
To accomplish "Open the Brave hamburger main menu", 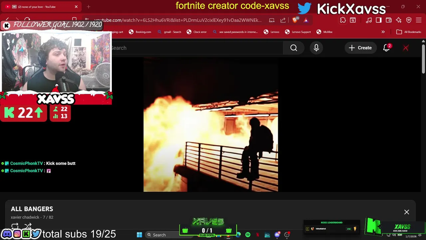I will click(419, 20).
